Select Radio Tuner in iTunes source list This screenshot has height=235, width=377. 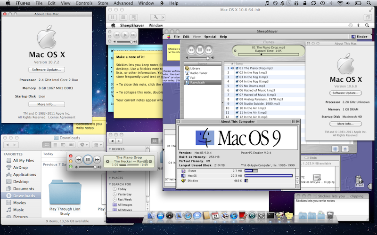198,73
